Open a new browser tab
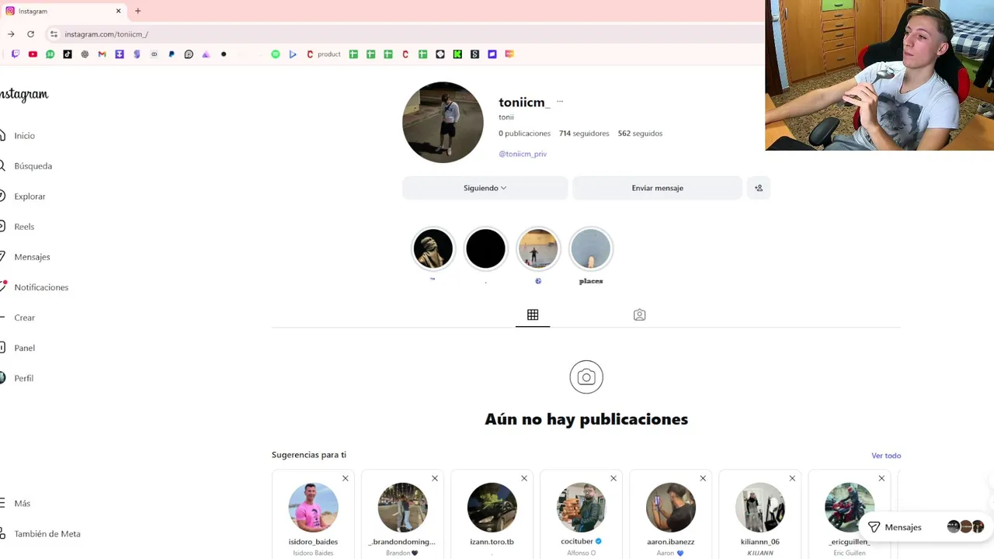 click(137, 11)
